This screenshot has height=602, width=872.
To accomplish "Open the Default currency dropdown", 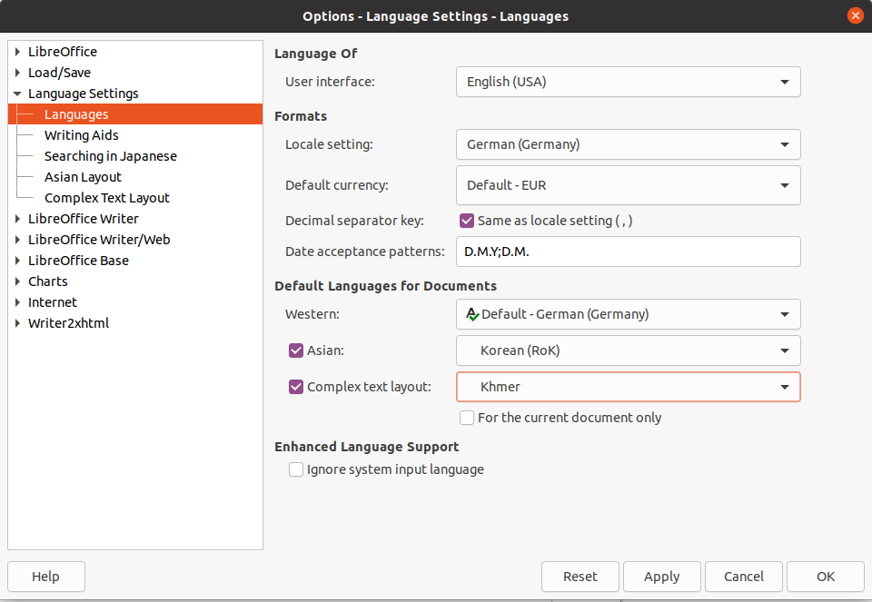I will (x=628, y=185).
